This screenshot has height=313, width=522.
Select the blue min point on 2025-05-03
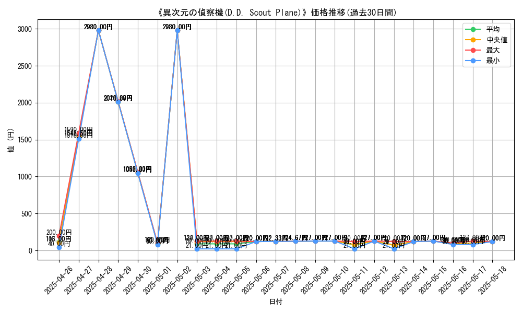pos(197,249)
